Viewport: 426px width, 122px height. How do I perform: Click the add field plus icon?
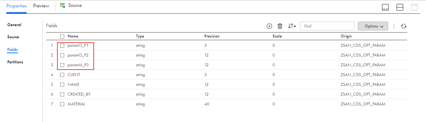(x=269, y=26)
